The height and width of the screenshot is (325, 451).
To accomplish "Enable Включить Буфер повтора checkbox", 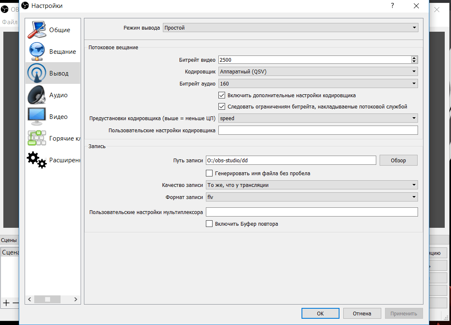I will [209, 224].
